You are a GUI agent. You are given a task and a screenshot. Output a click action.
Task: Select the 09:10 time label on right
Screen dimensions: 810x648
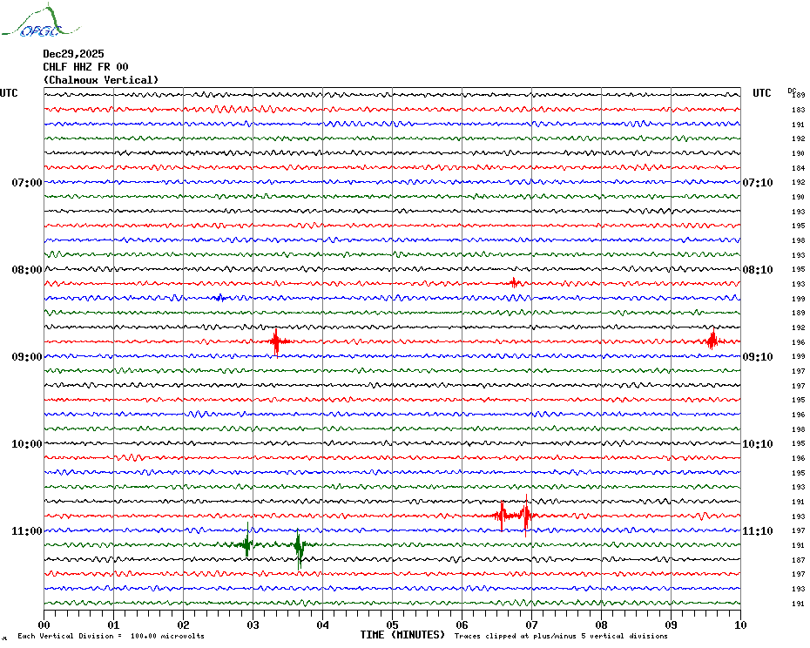[x=757, y=357]
